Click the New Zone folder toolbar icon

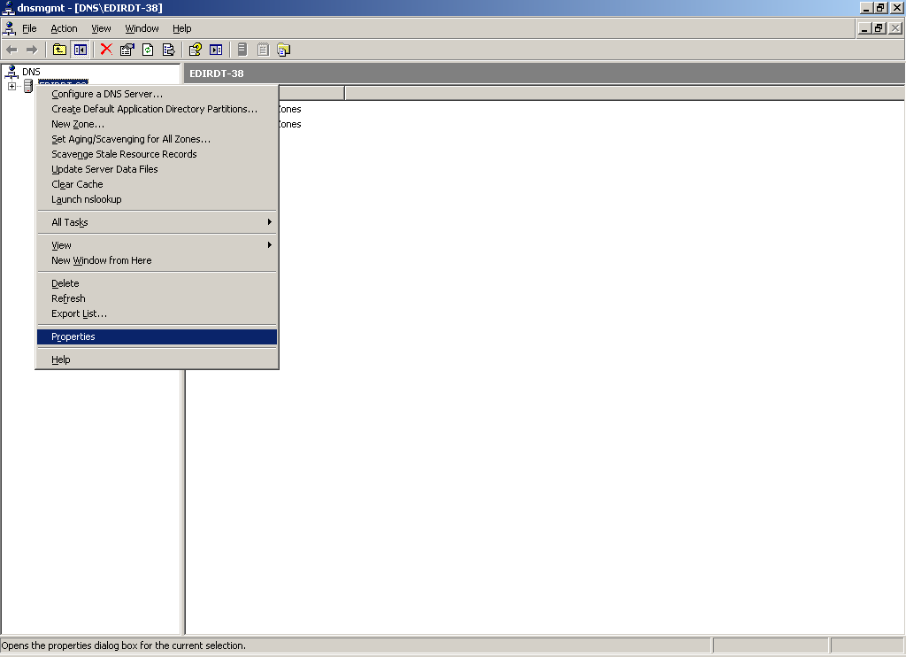[x=284, y=50]
